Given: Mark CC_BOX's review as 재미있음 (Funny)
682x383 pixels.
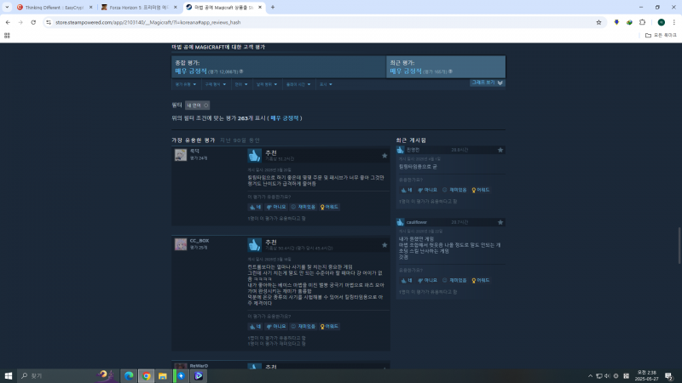Looking at the screenshot, I should [303, 327].
